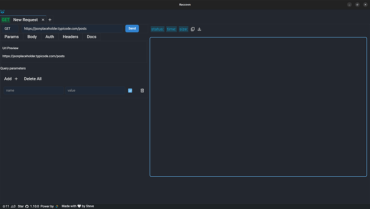Click the heart icon in status bar
Screen dimensions: 370x209
coord(79,206)
